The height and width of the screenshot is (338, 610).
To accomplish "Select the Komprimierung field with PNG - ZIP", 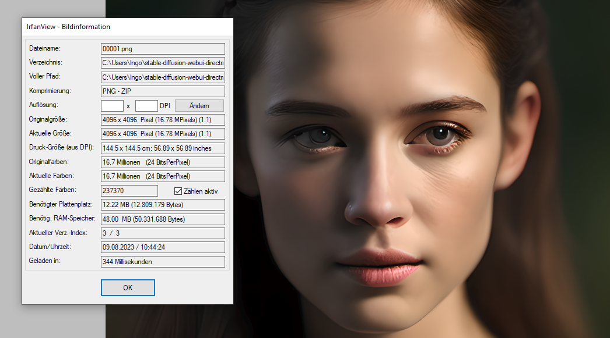I will point(163,91).
